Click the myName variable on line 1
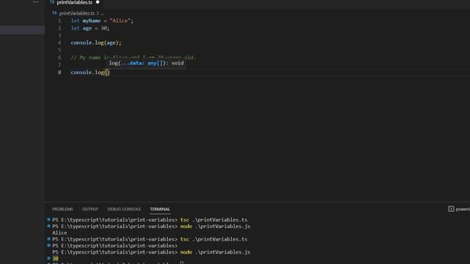The image size is (470, 264). coord(91,21)
